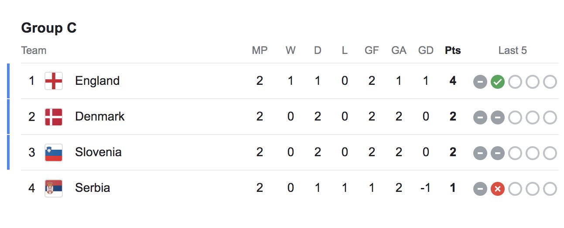Click the Slovenia flag icon
The width and height of the screenshot is (564, 228).
[54, 153]
